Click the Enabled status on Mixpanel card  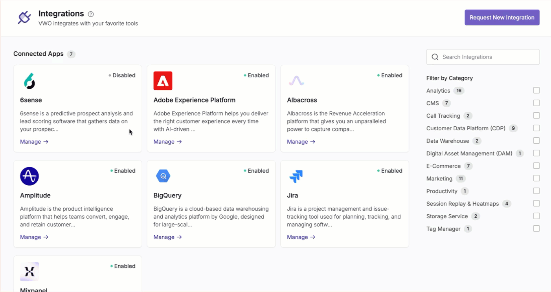tap(123, 266)
